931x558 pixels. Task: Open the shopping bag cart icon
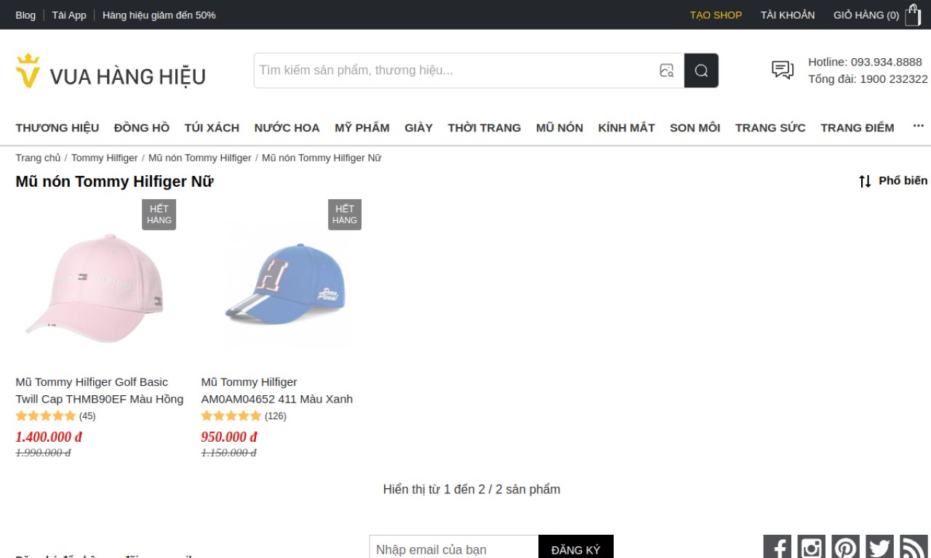(x=913, y=15)
